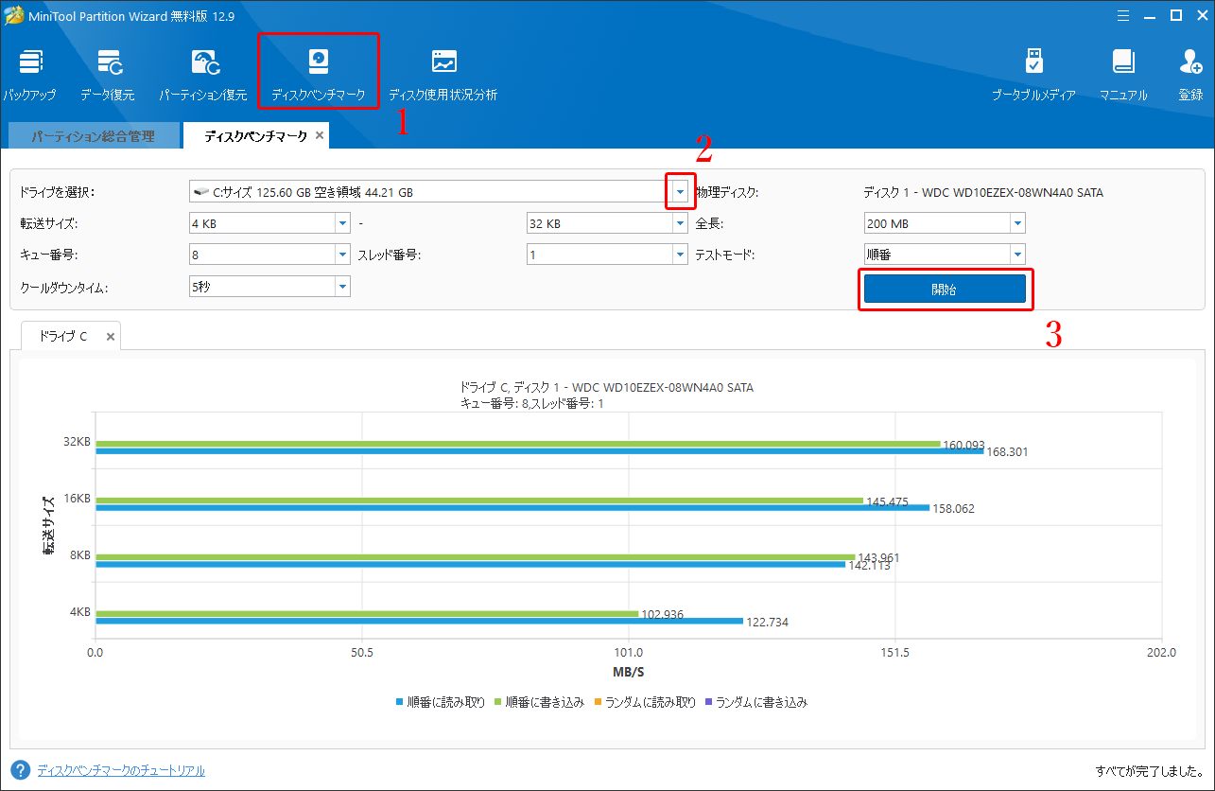Viewport: 1215px width, 791px height.
Task: Click the help question mark icon
Action: [19, 770]
